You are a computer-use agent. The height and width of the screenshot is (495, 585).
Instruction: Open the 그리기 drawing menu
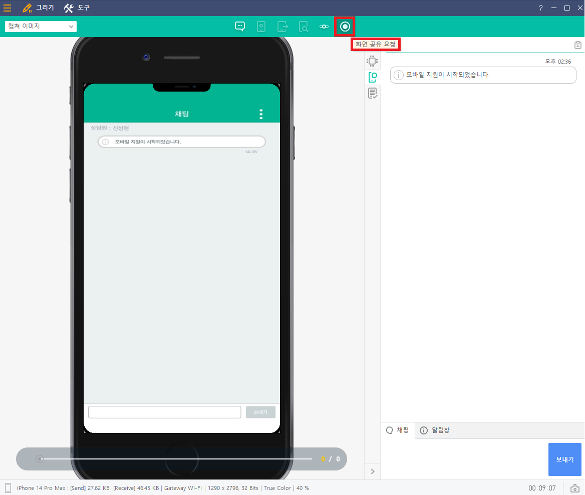click(x=38, y=8)
